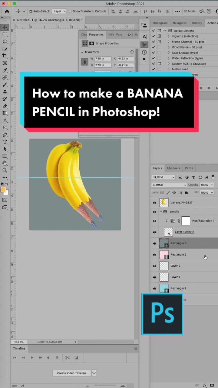Switch to the Navigator tab
Viewport: 218px width, 388px height.
coord(180,23)
